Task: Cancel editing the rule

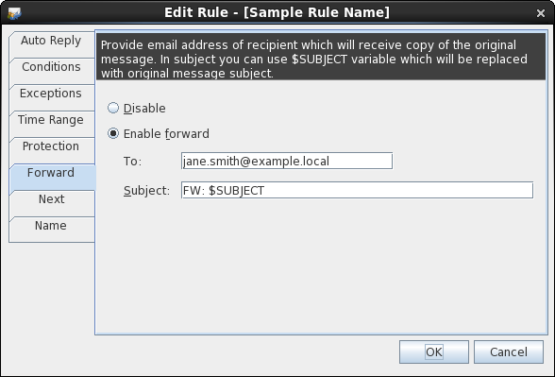Action: click(509, 351)
